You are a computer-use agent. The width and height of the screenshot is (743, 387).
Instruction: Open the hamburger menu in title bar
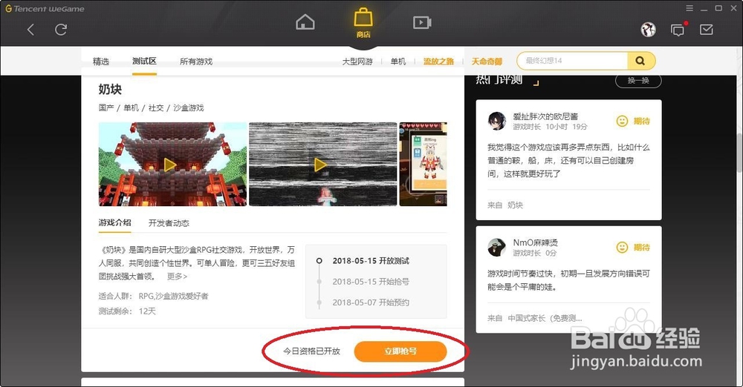point(690,8)
